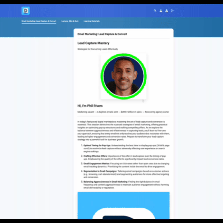
Task: Select the Email Marketing: Lead Capture & Convert tab
Action: (39, 21)
